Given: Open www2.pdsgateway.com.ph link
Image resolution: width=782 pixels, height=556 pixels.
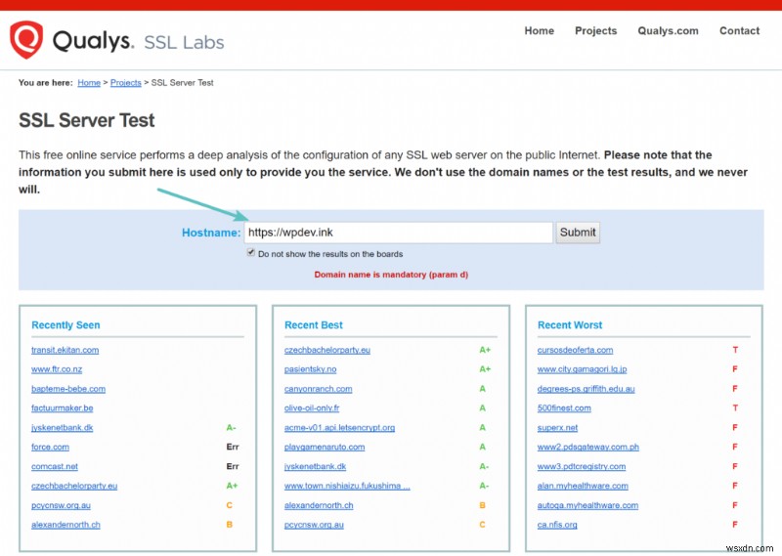Looking at the screenshot, I should (x=588, y=448).
